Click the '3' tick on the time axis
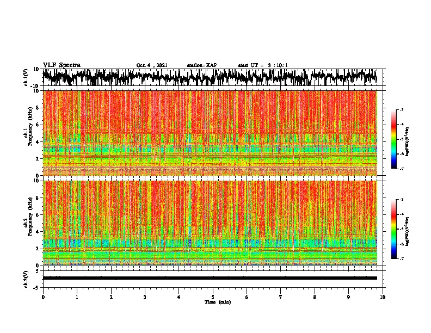 click(x=145, y=297)
